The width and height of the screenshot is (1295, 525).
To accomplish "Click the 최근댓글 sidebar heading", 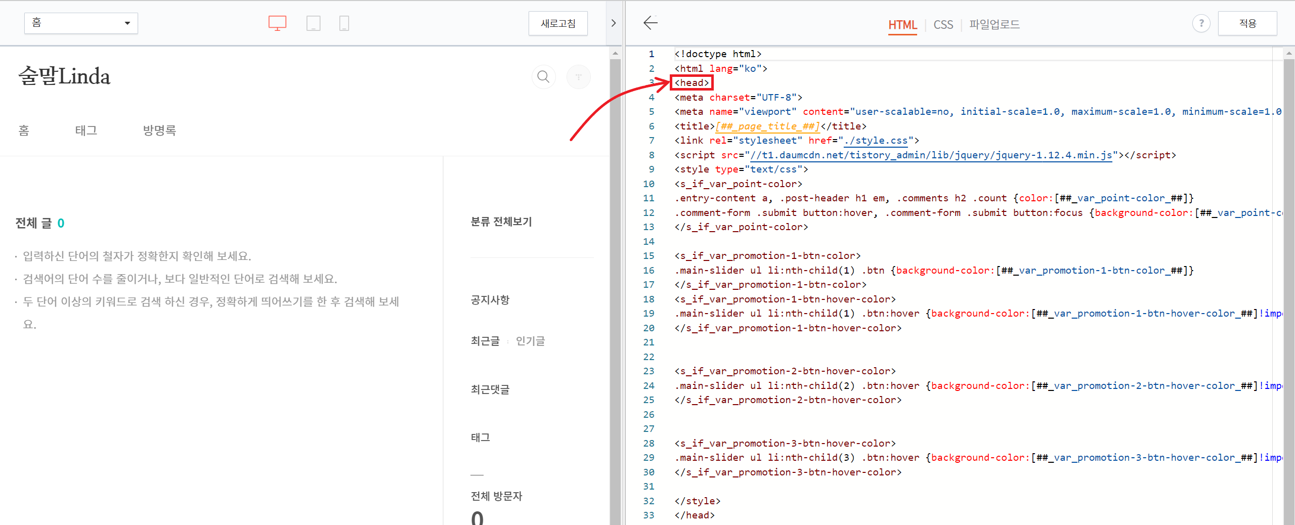I will tap(490, 389).
